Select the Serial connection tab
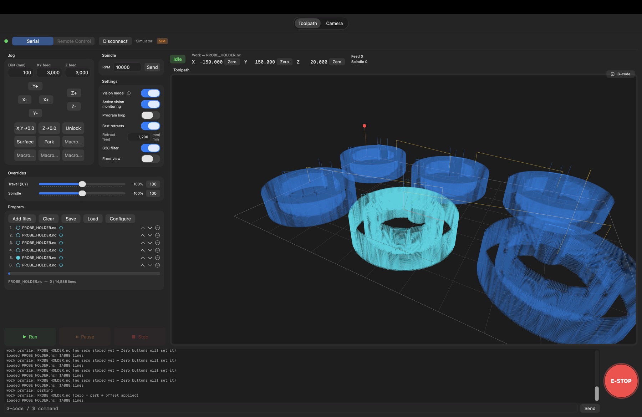 pyautogui.click(x=33, y=41)
